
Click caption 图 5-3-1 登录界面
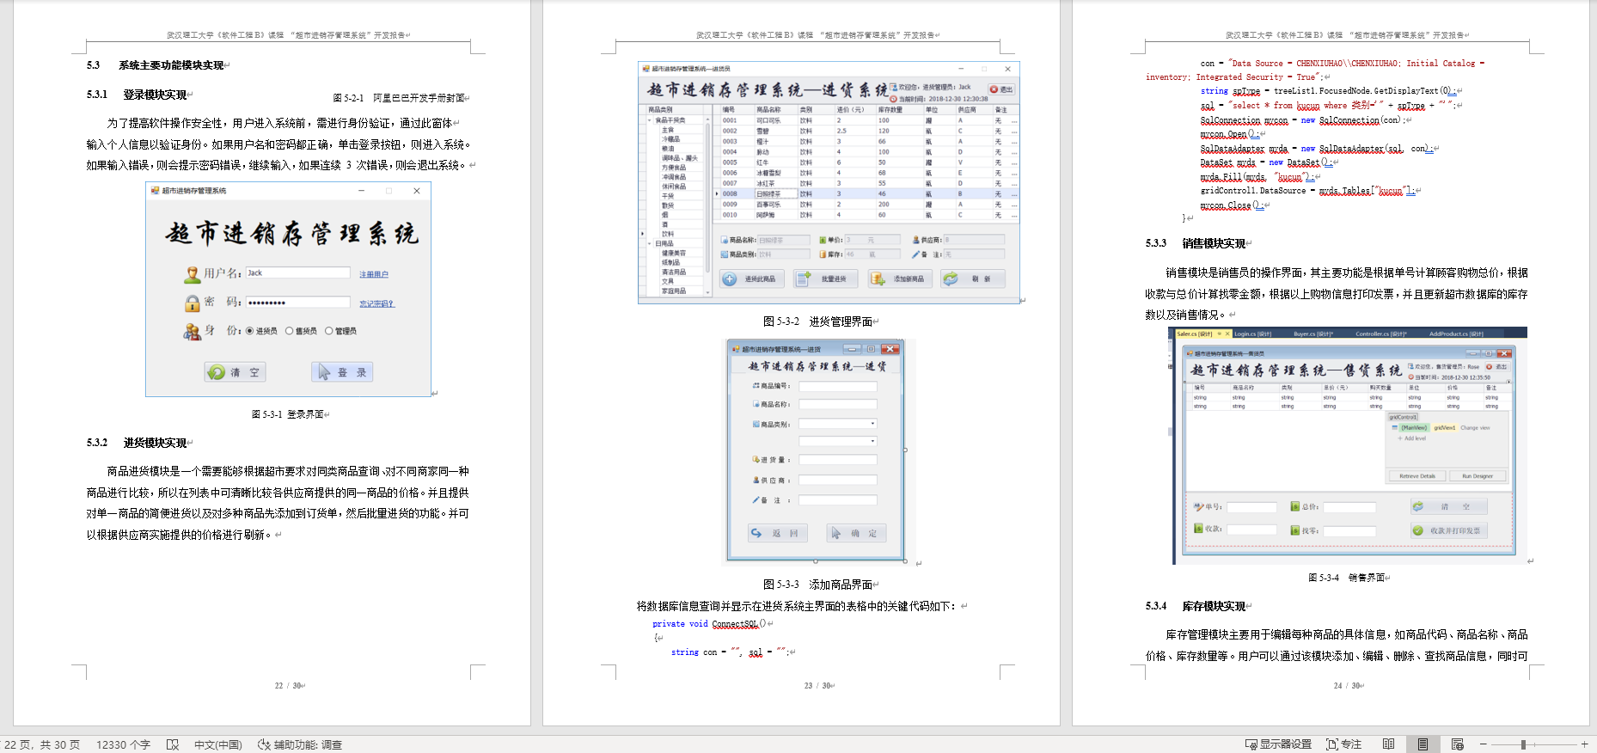tap(288, 414)
